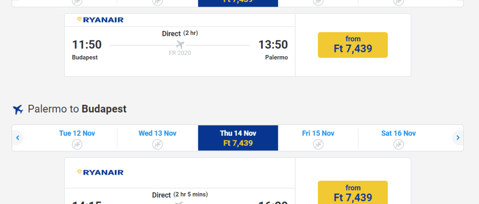Choose Thu 14 Nov return fare Ft 7,439

pos(238,138)
